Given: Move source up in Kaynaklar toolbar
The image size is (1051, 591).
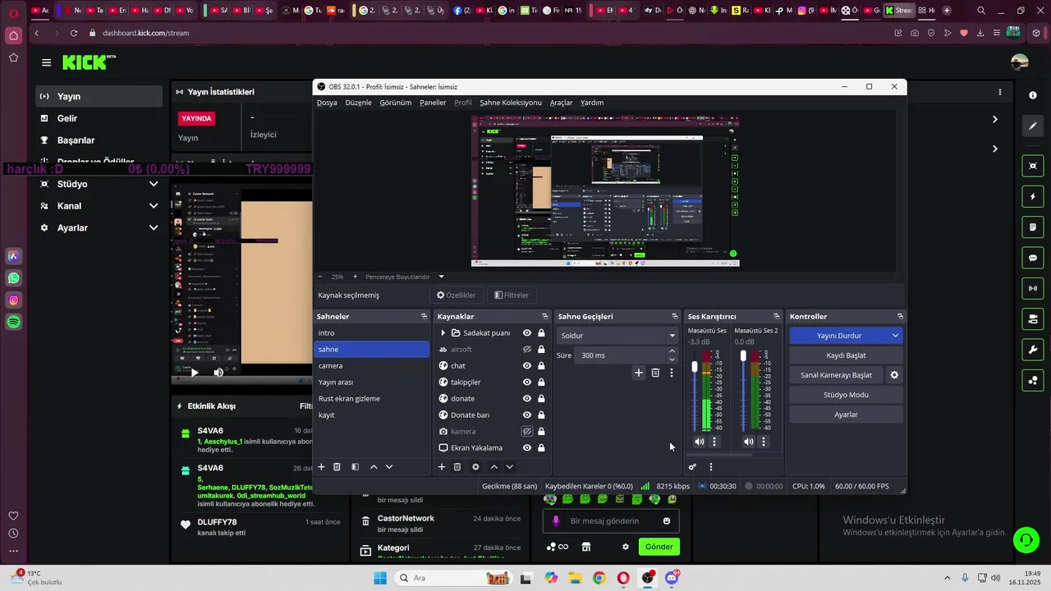Looking at the screenshot, I should click(x=494, y=467).
